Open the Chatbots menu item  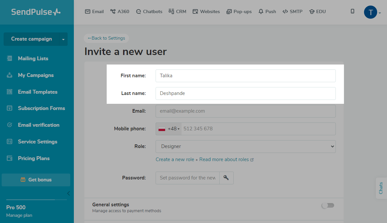tap(149, 11)
